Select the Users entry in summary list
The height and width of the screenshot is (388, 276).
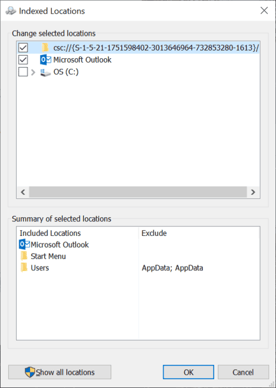[40, 268]
